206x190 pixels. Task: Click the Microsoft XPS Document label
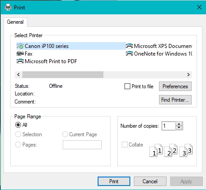(163, 46)
